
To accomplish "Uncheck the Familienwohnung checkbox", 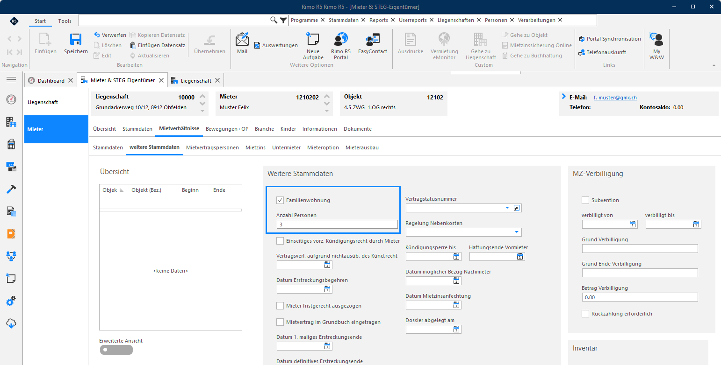I will coord(280,200).
